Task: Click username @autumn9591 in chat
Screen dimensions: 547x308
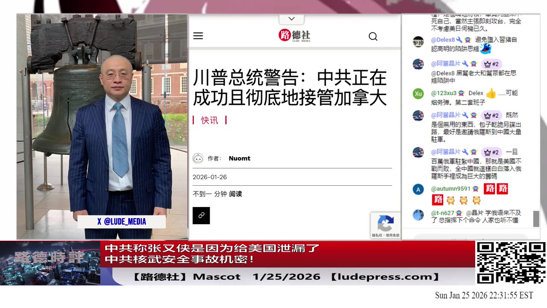Action: point(450,189)
